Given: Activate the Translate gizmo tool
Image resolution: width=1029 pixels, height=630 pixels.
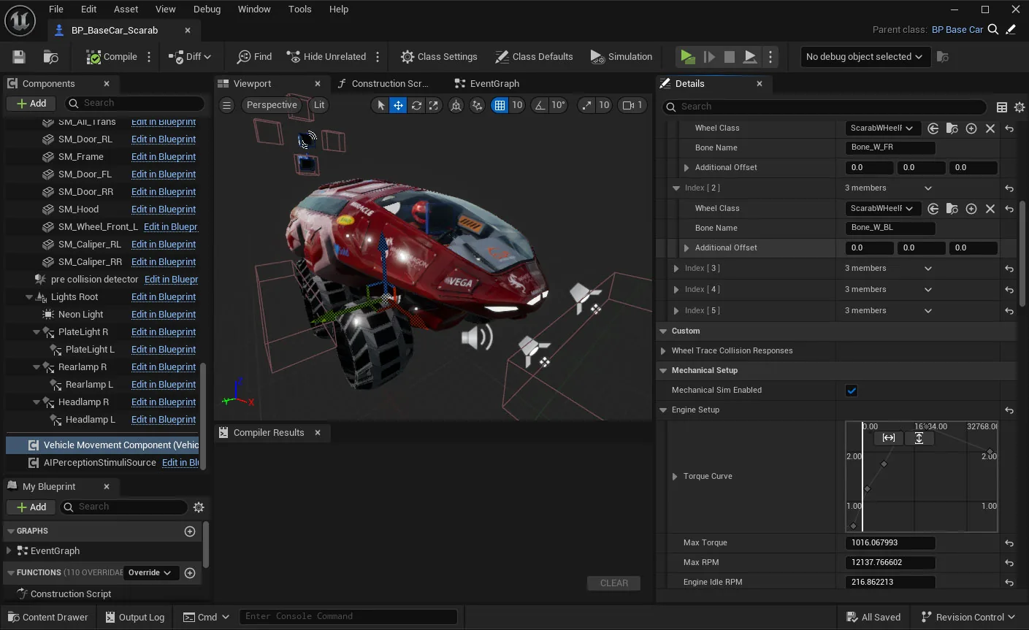Looking at the screenshot, I should tap(398, 105).
